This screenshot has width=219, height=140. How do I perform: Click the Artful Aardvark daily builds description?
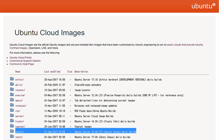pos(118,80)
